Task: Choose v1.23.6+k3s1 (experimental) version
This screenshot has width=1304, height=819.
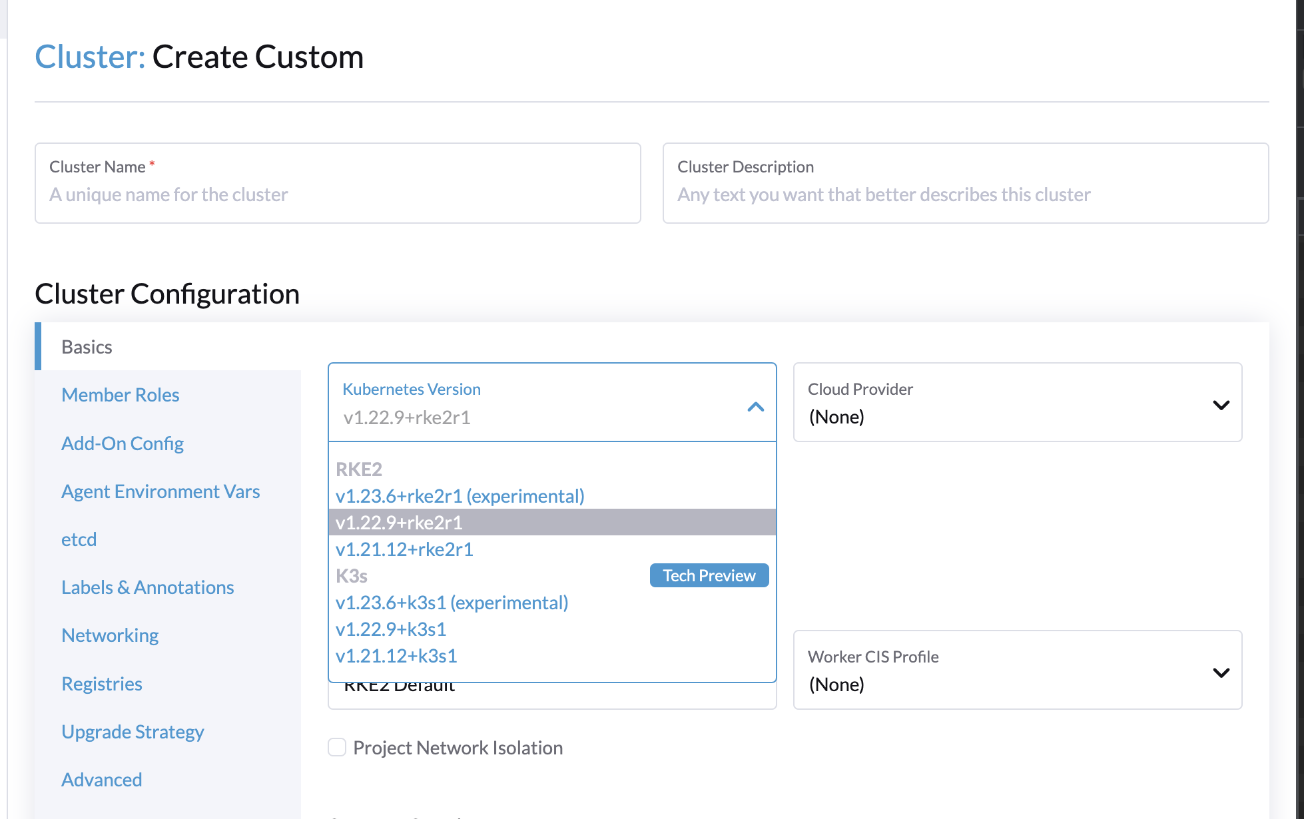Action: (x=452, y=603)
